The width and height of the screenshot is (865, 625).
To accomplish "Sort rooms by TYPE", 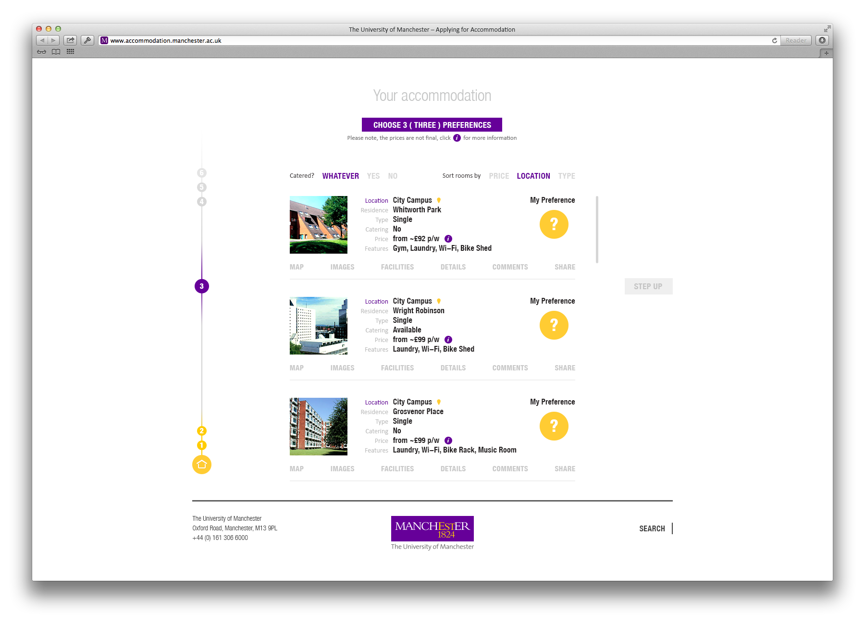I will 567,176.
